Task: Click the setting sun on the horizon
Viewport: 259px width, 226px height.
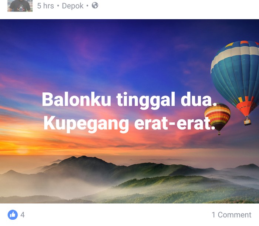Action: 22,151
